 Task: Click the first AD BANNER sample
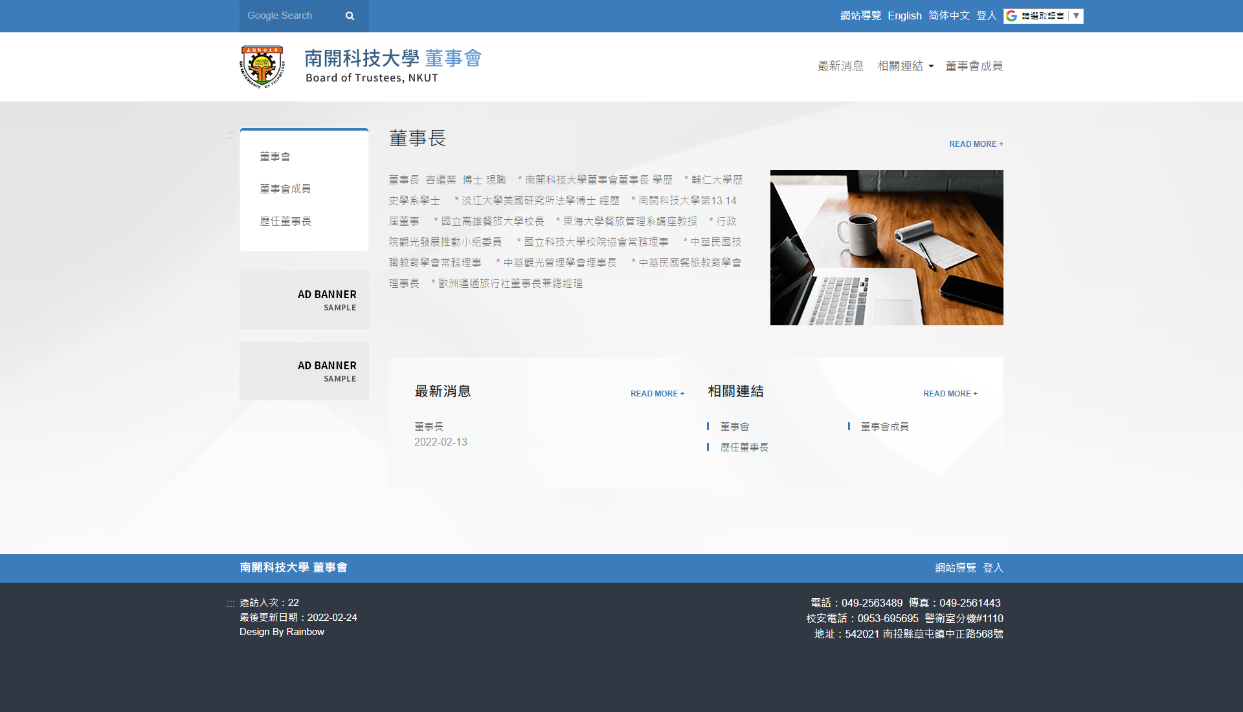click(x=304, y=300)
